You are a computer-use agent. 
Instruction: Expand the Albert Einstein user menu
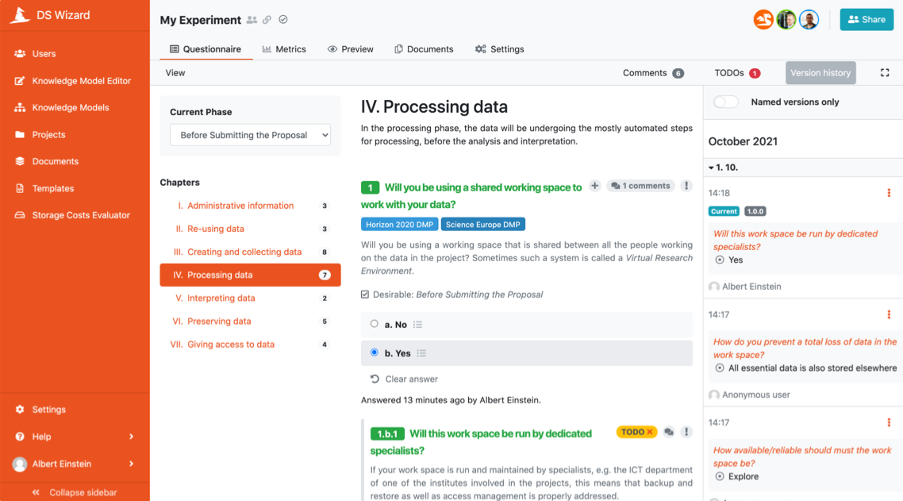point(131,464)
